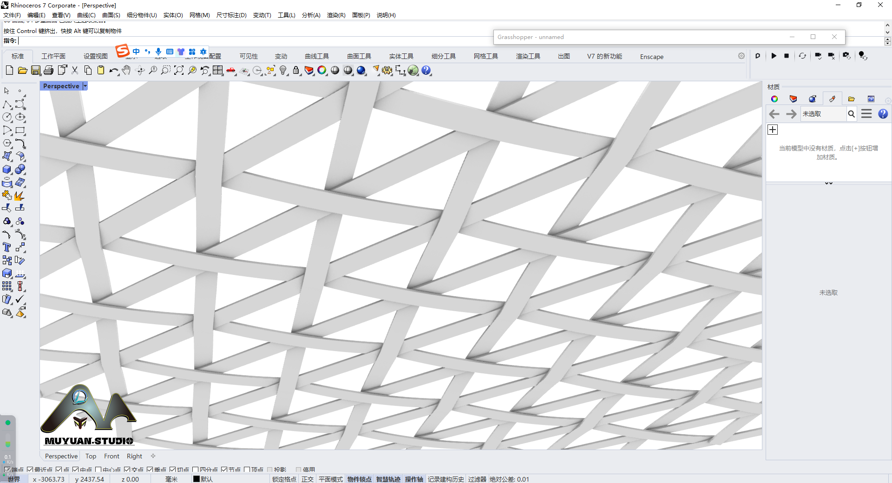This screenshot has height=483, width=892.
Task: Paste from the clipboard icon
Action: [101, 70]
